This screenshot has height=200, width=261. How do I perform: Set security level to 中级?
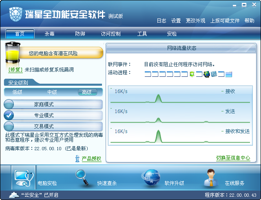[52, 92]
